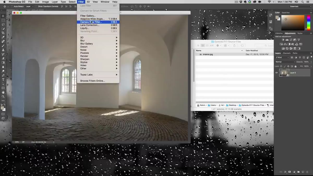313x176 pixels.
Task: Select the Zoom tool in the toolbar
Action: [3, 96]
